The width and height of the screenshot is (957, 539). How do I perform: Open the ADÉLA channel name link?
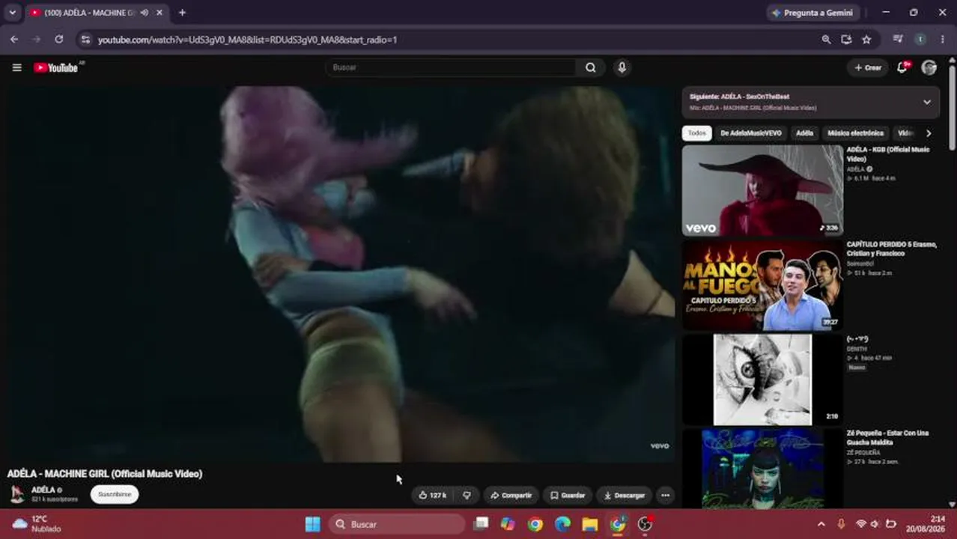(43, 490)
